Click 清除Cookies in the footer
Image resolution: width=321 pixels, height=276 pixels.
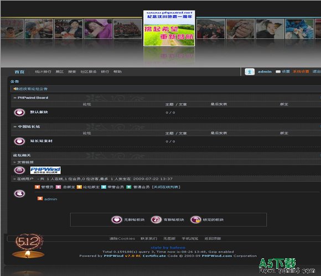tap(122, 238)
